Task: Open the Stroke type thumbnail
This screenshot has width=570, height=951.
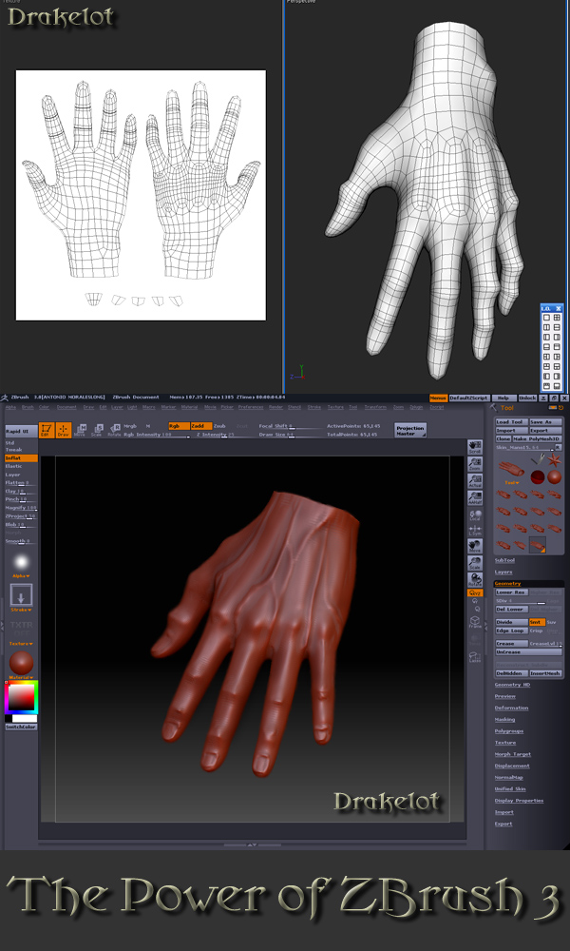Action: (x=21, y=594)
